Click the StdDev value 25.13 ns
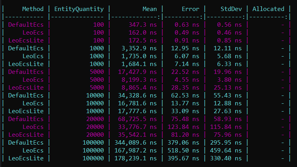This screenshot has height=167, width=297. click(228, 87)
